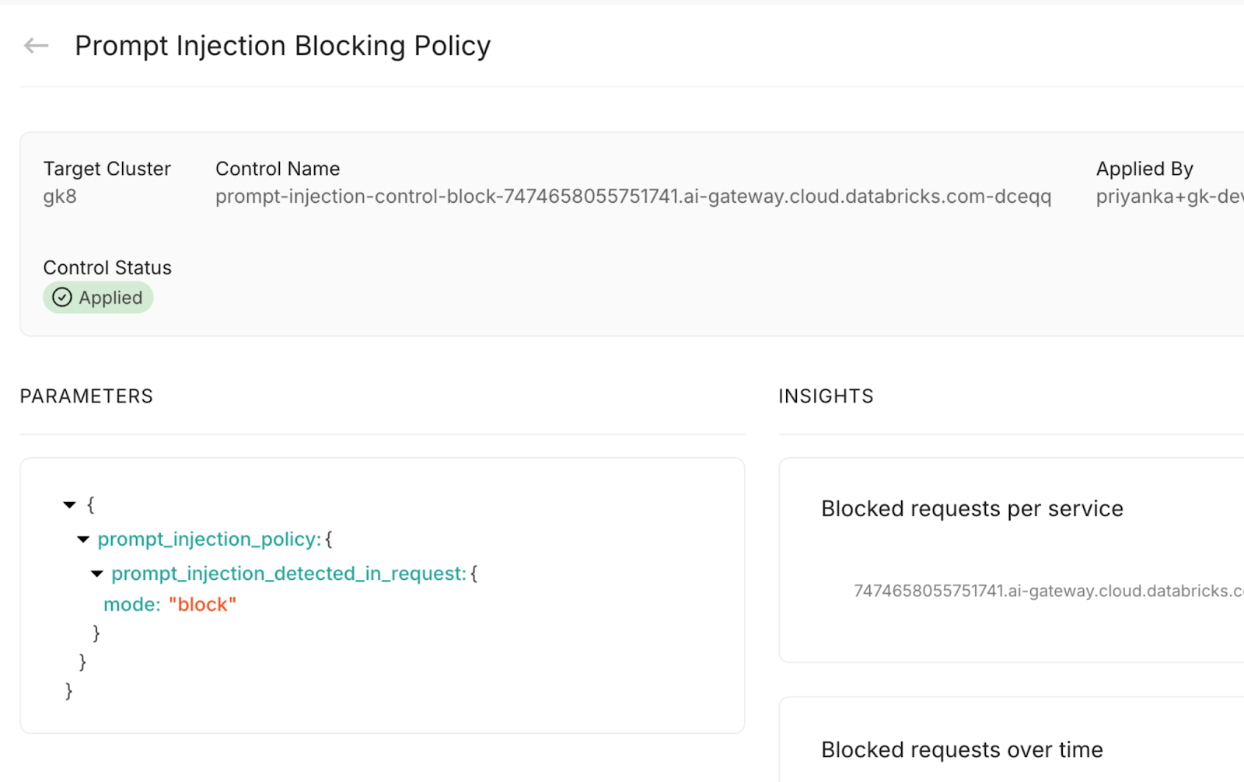Click the Applied status checkmark icon
Screen dimensions: 1244x782
click(x=62, y=298)
